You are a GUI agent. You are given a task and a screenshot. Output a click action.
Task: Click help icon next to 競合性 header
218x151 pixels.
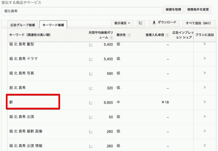(x=129, y=35)
